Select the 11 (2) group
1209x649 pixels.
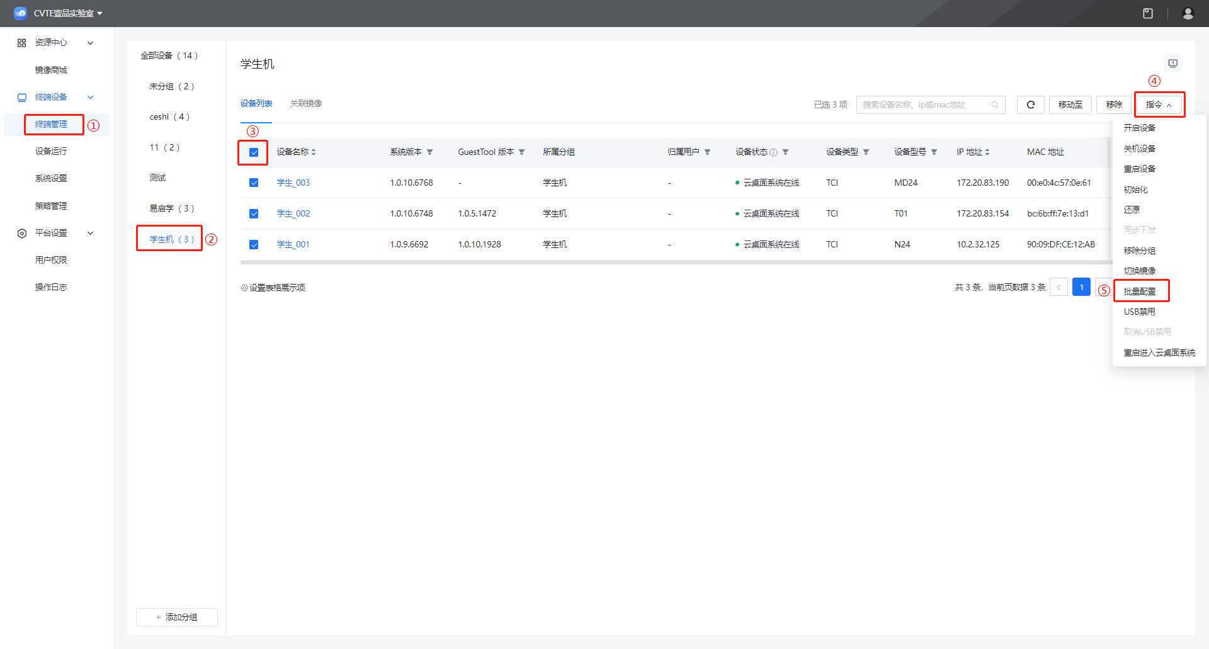164,147
